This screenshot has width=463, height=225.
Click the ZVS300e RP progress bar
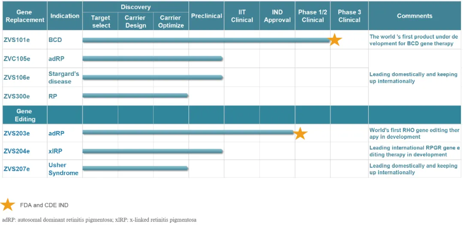click(x=135, y=96)
